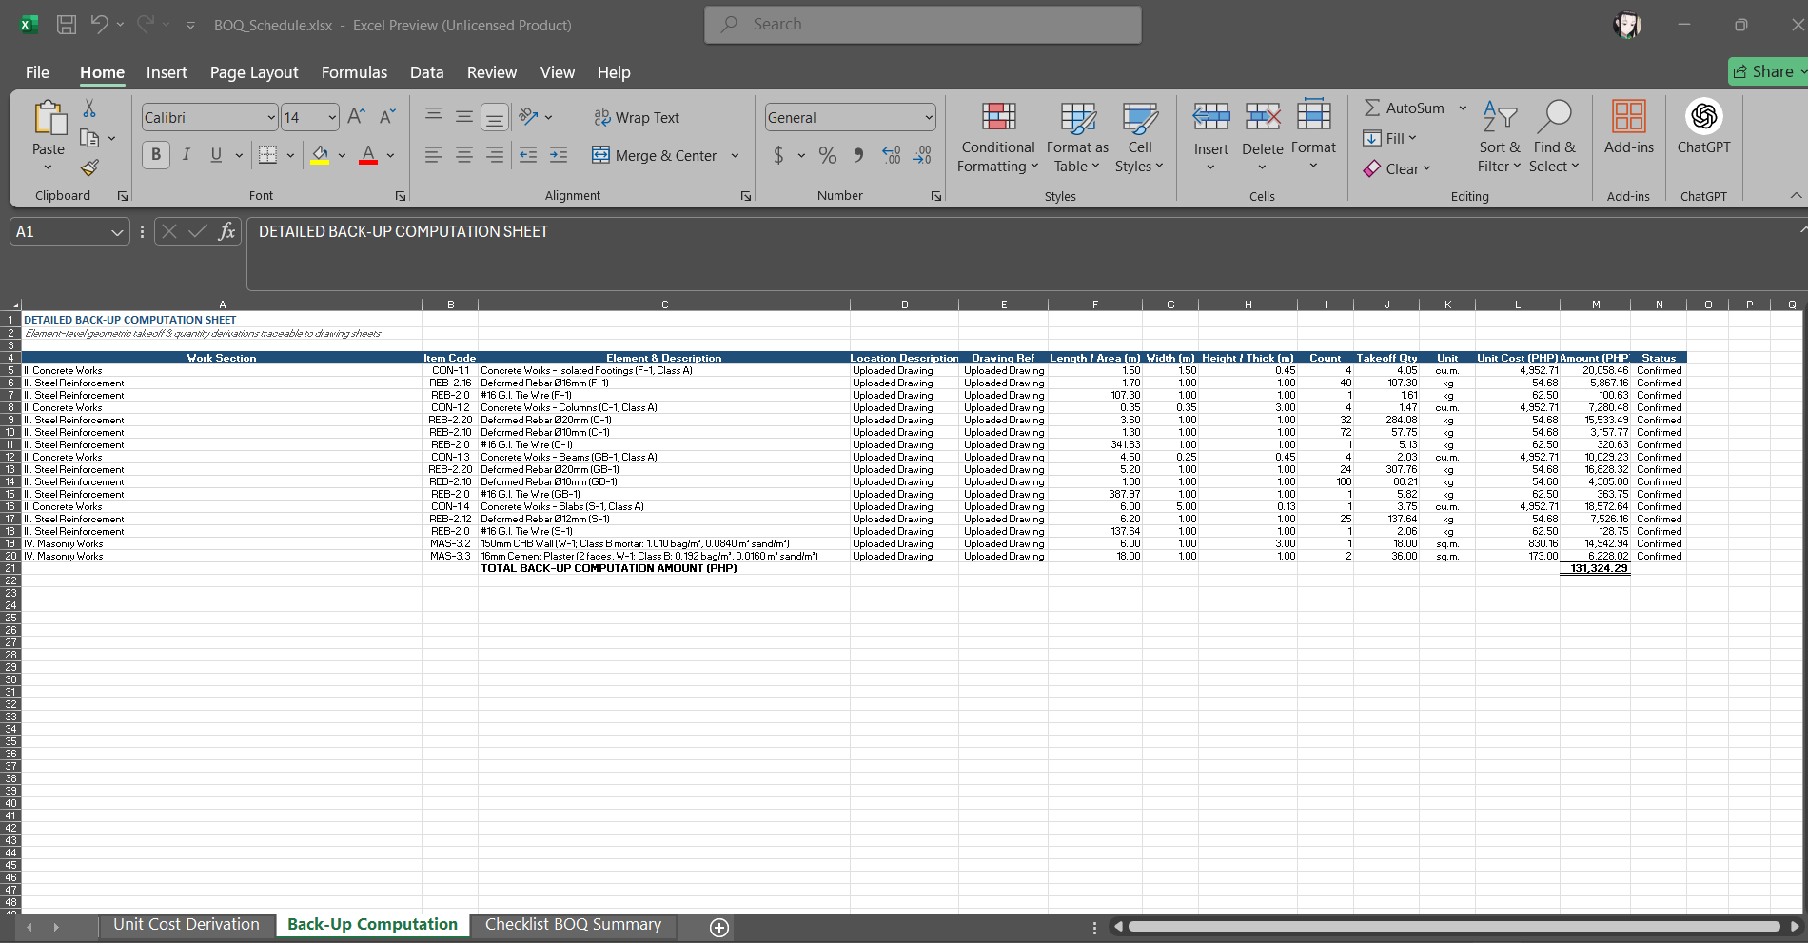Switch to Checklist BOQ Summary sheet
Screen dimensions: 1808x943
(573, 925)
